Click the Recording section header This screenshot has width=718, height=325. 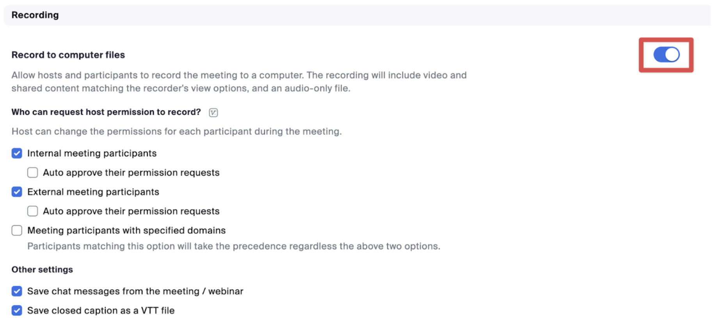click(x=35, y=15)
